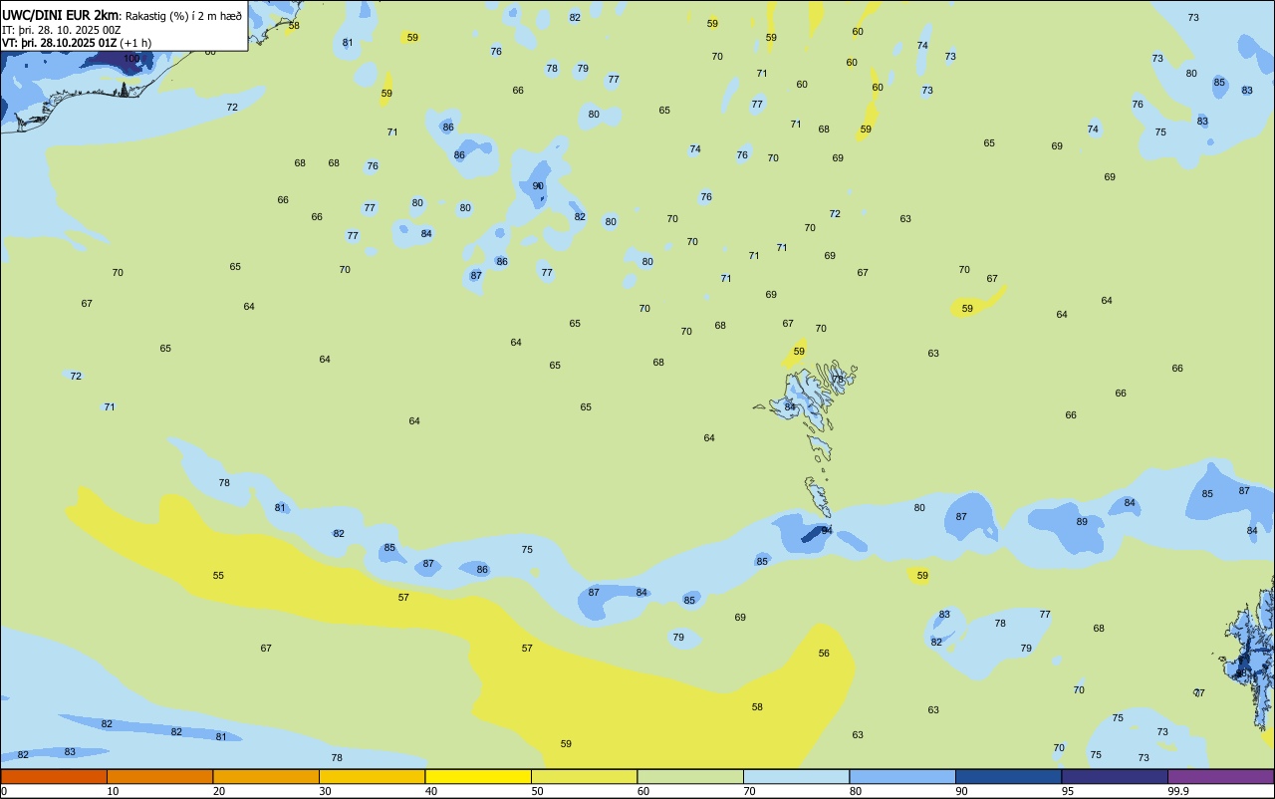Click the 90–95 dark blue legend swatch
The width and height of the screenshot is (1275, 799).
click(x=1008, y=776)
